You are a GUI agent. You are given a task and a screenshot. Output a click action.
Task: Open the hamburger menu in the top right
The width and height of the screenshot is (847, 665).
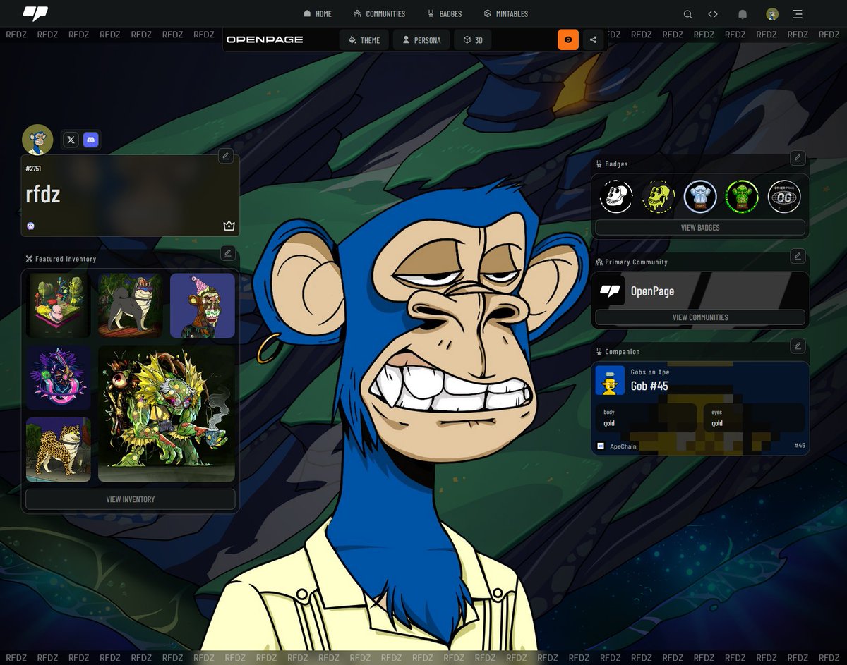coord(797,13)
